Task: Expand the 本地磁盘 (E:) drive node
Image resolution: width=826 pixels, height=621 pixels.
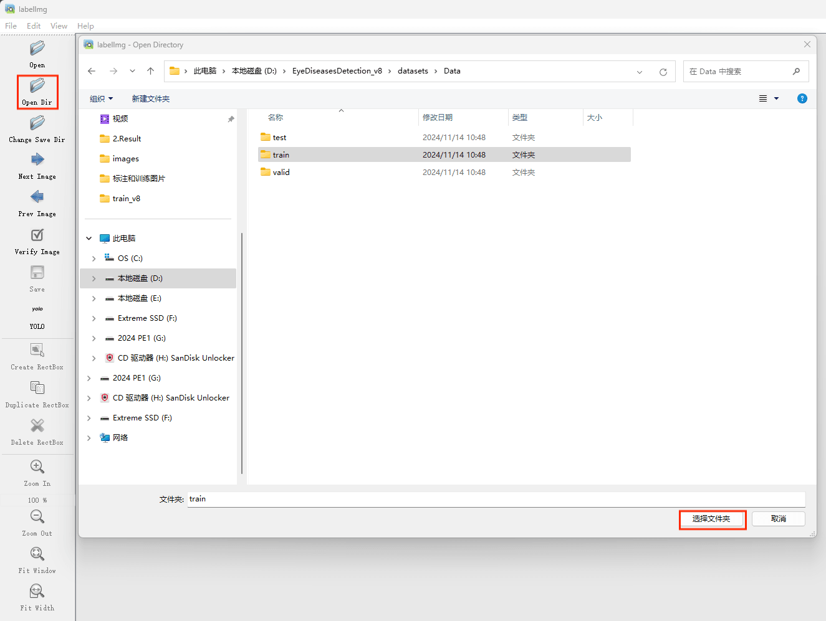Action: click(94, 298)
